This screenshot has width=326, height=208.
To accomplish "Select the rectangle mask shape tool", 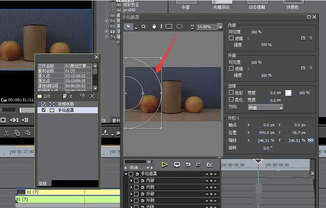I will (x=169, y=27).
